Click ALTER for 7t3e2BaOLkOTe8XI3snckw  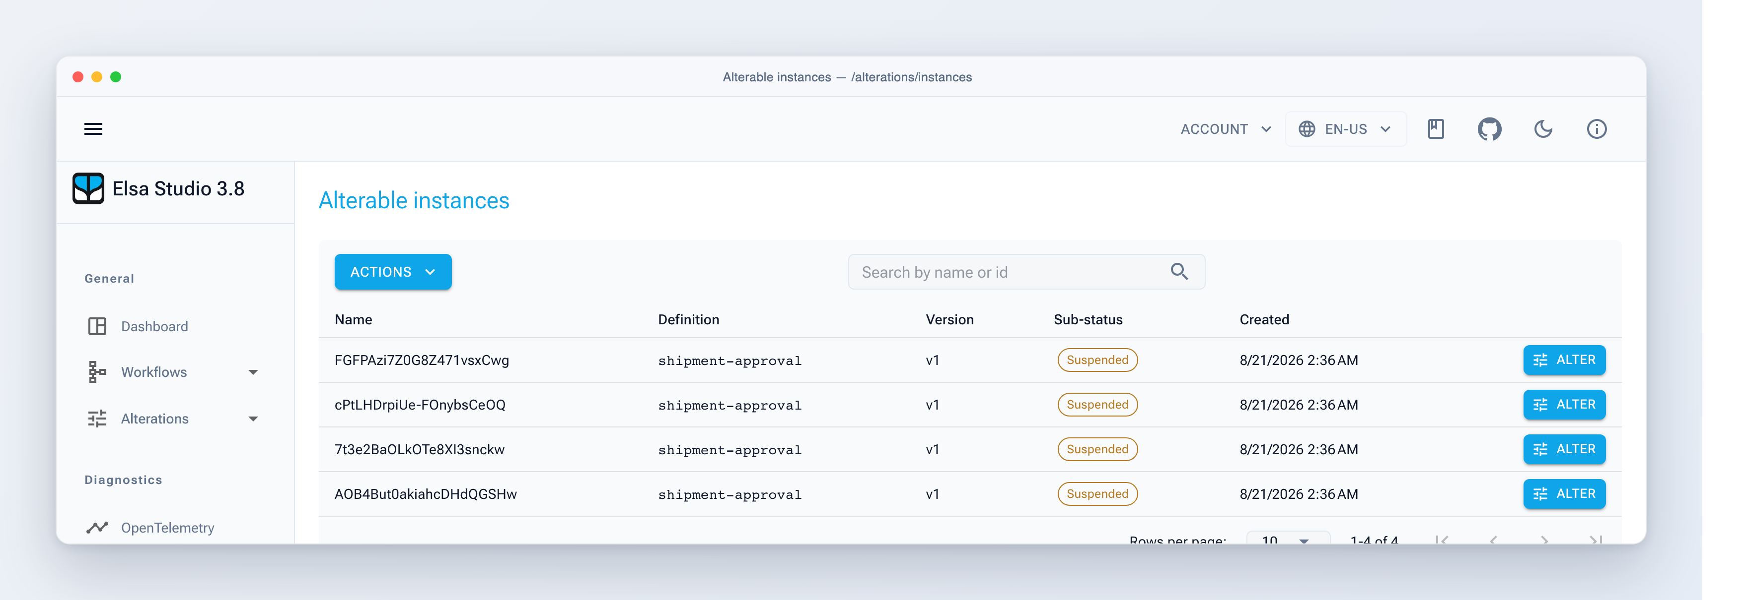pyautogui.click(x=1564, y=449)
